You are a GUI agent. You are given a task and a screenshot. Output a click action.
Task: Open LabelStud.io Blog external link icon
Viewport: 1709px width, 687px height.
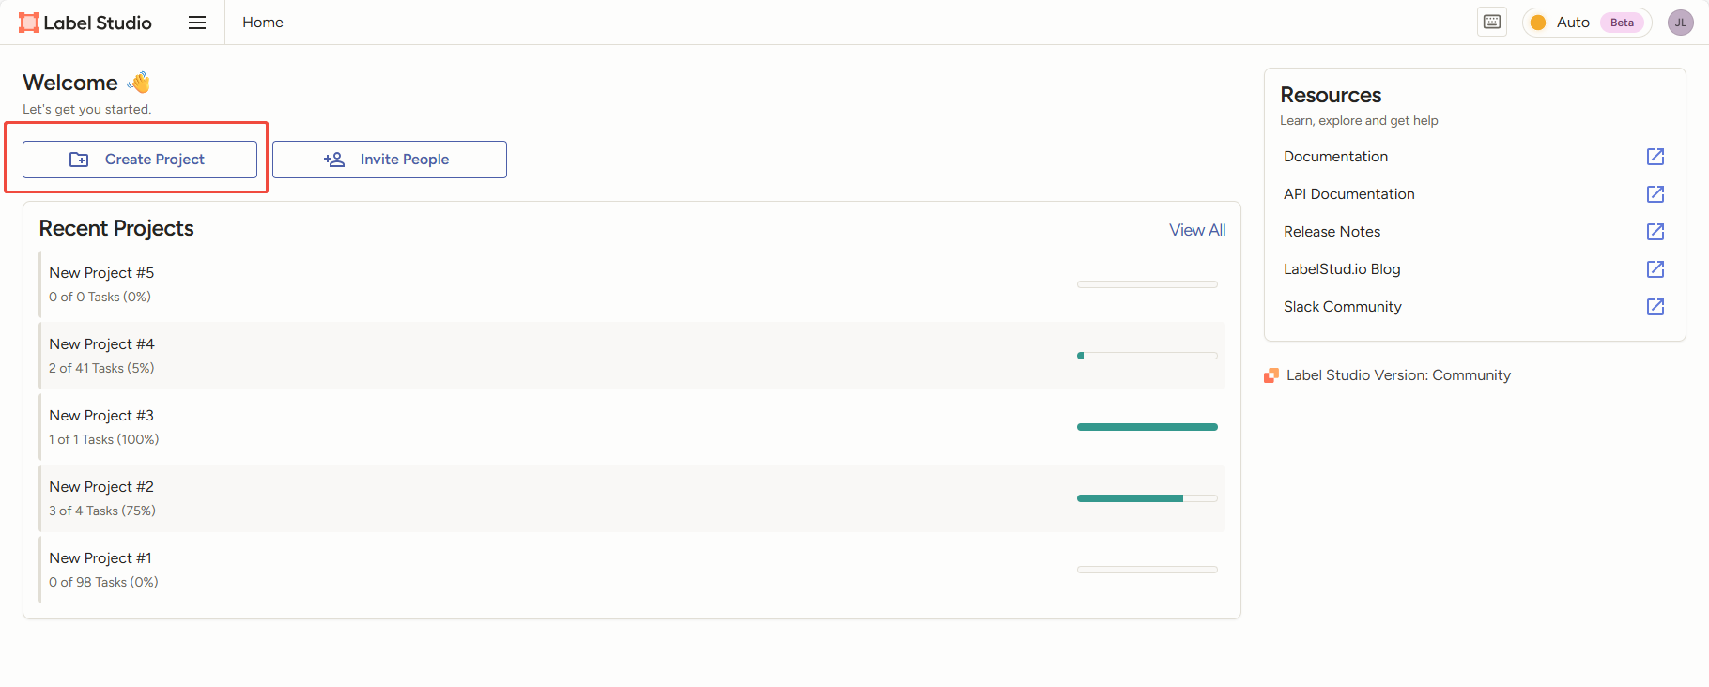[1655, 269]
